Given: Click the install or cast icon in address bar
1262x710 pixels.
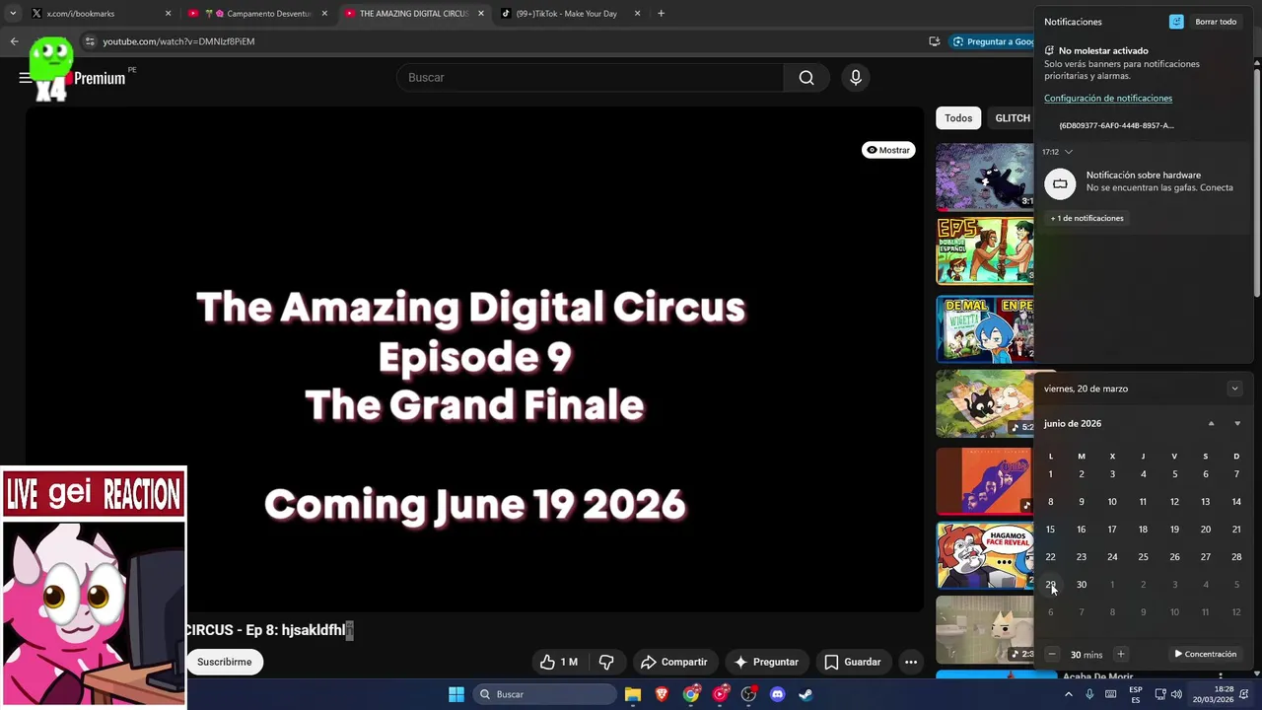Looking at the screenshot, I should 934,41.
